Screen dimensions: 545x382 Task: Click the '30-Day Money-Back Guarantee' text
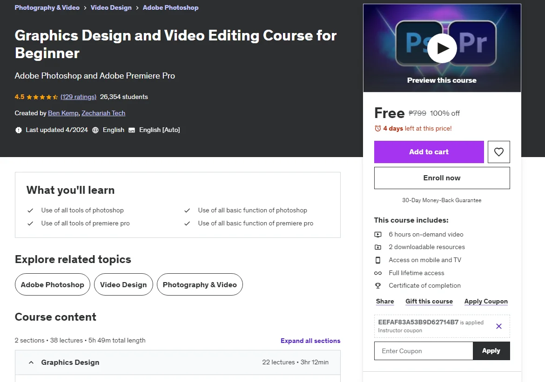tap(442, 200)
